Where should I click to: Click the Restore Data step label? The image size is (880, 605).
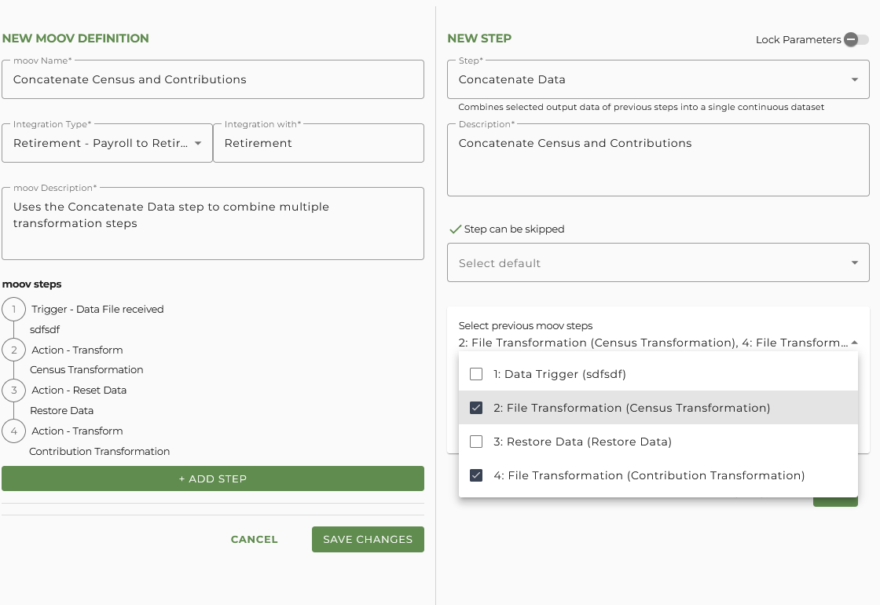tap(62, 410)
